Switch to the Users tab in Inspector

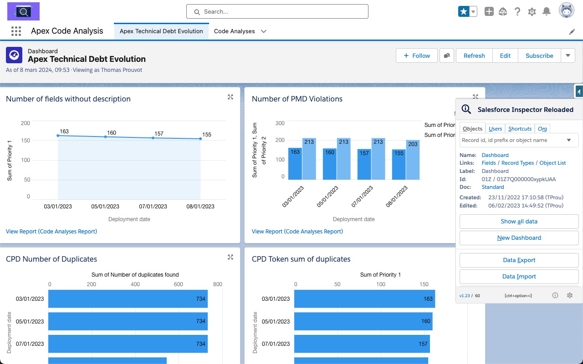click(x=495, y=129)
